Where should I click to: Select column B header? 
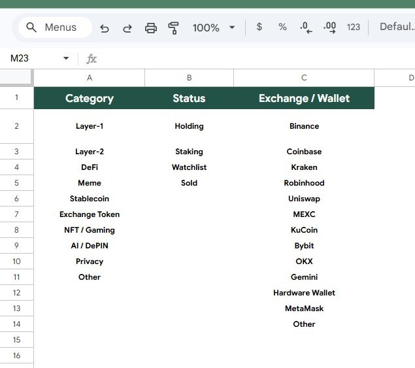click(x=190, y=78)
